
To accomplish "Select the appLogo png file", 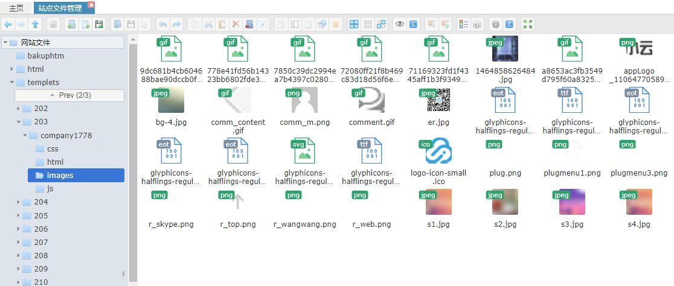I will 639,48.
